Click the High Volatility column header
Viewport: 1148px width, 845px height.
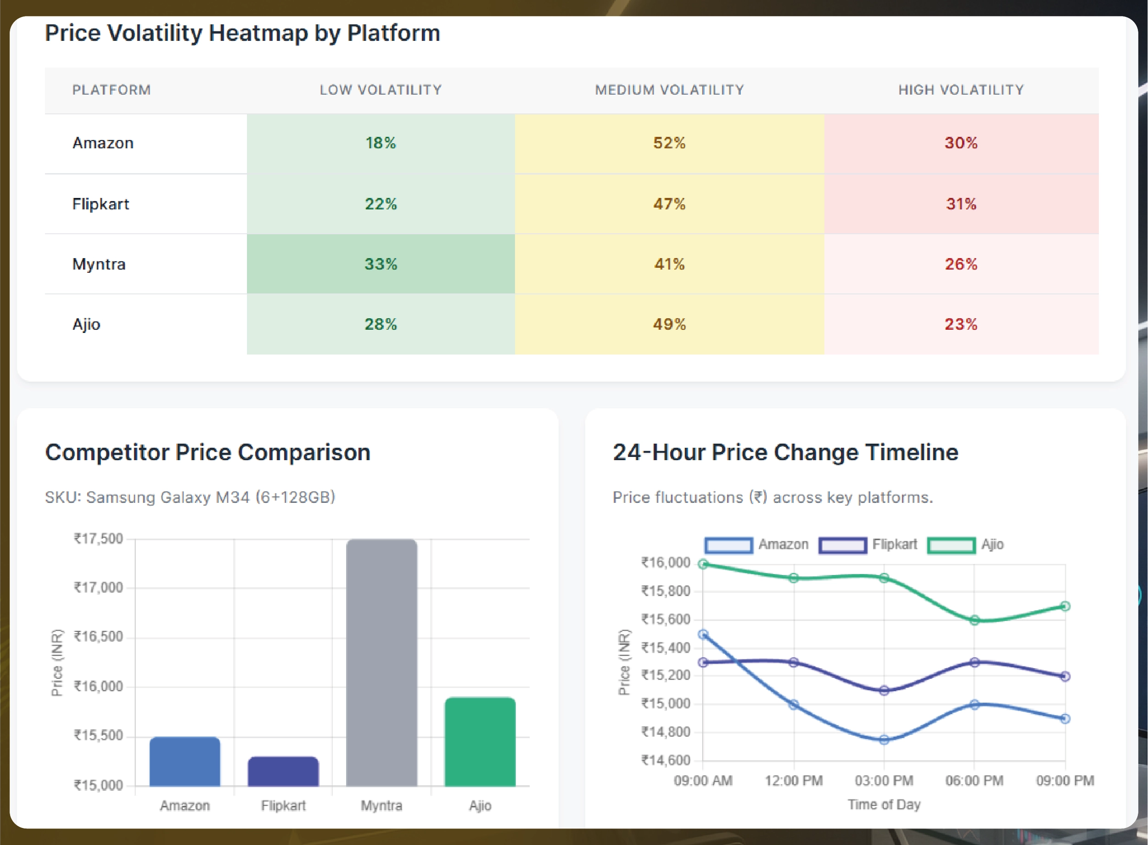pyautogui.click(x=961, y=90)
